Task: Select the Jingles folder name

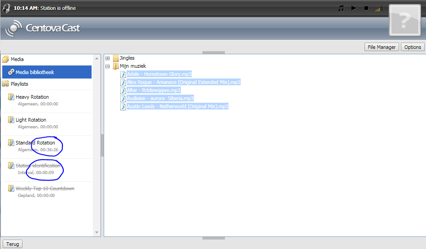Action: point(127,58)
